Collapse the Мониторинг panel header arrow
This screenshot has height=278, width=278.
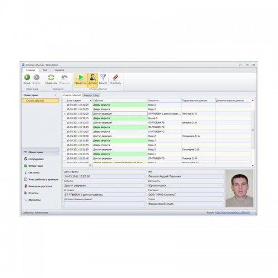(56, 95)
